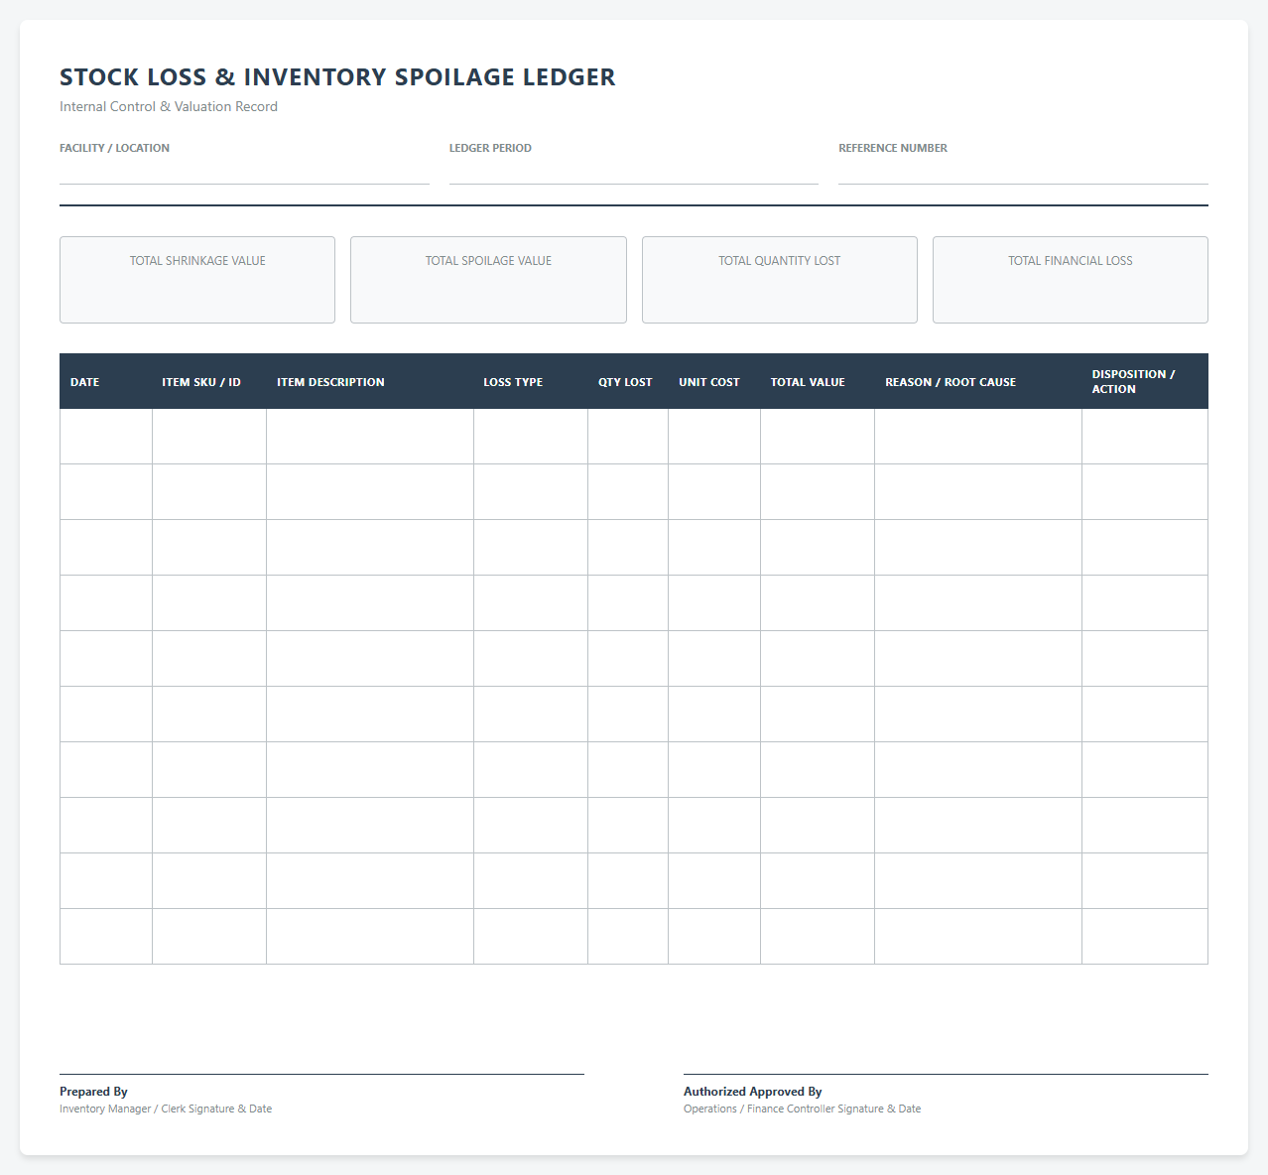Click the Ledger Period input line

(633, 172)
